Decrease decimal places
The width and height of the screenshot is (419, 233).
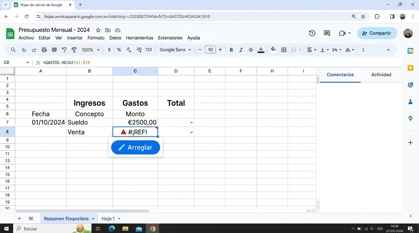click(x=129, y=50)
